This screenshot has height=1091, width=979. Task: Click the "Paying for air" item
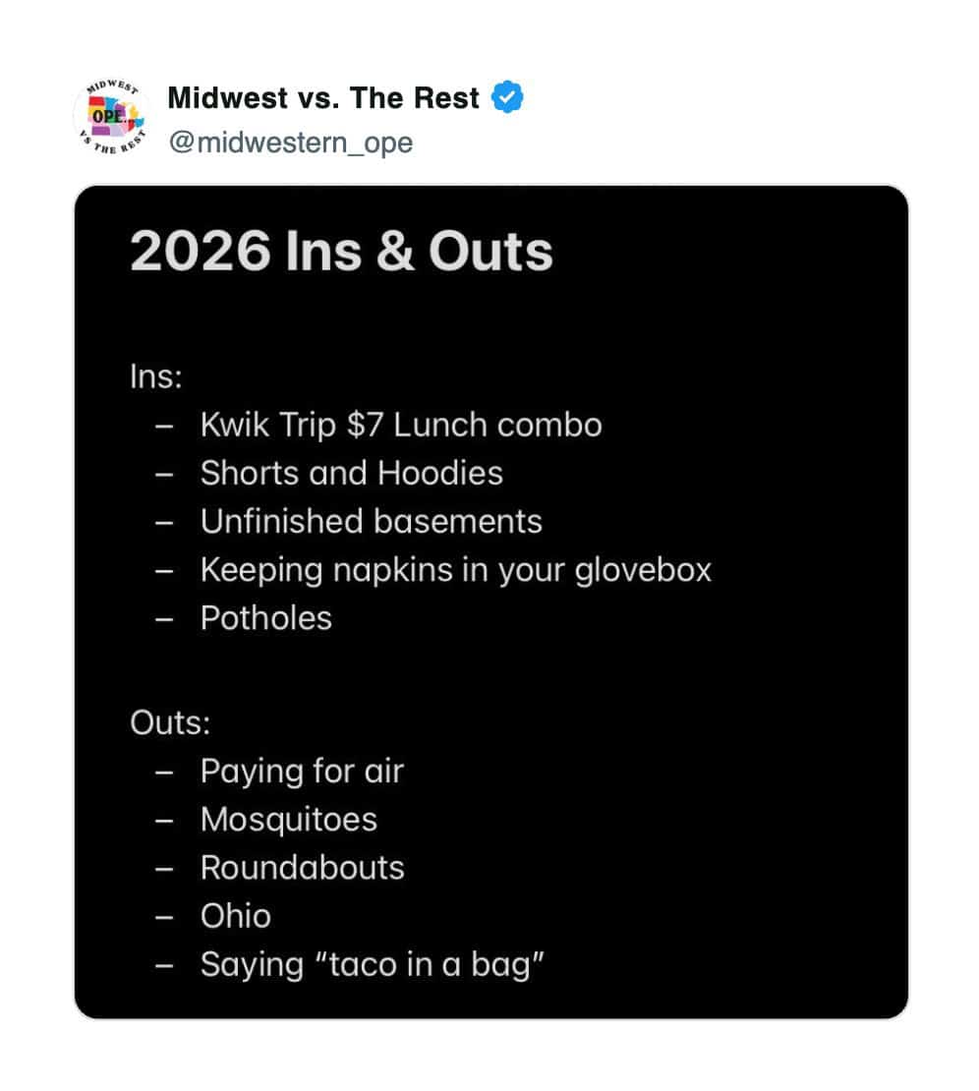tap(302, 771)
